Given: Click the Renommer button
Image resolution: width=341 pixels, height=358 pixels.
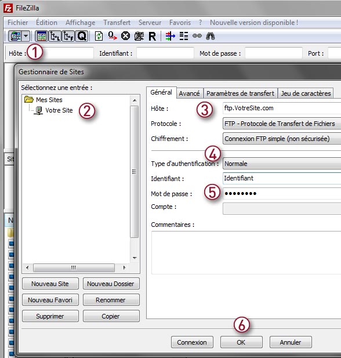Looking at the screenshot, I should coord(111,300).
